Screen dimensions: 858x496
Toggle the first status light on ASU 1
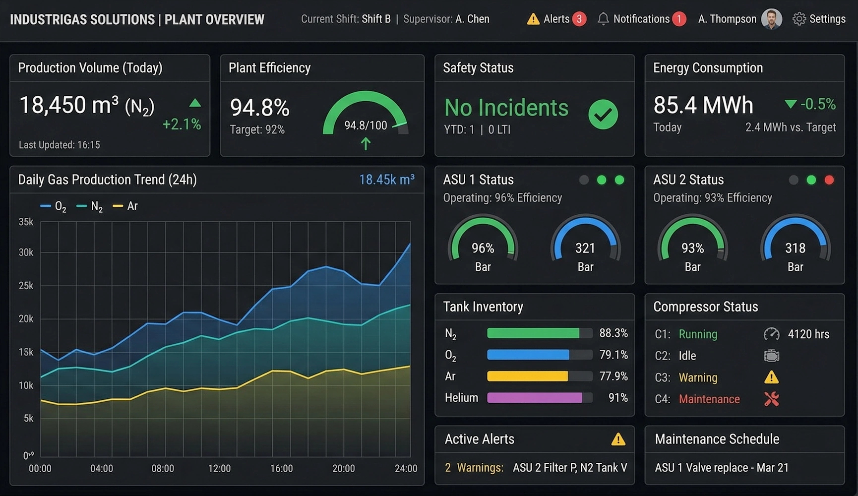(584, 180)
